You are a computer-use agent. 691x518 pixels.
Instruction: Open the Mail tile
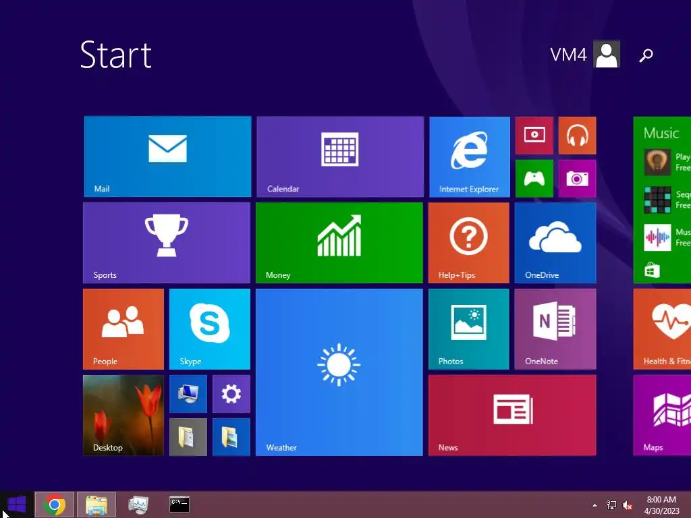167,156
